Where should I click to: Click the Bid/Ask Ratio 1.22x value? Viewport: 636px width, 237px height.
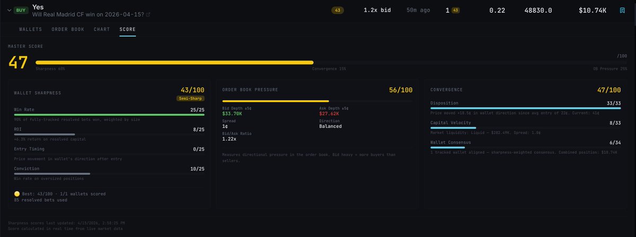(x=229, y=139)
